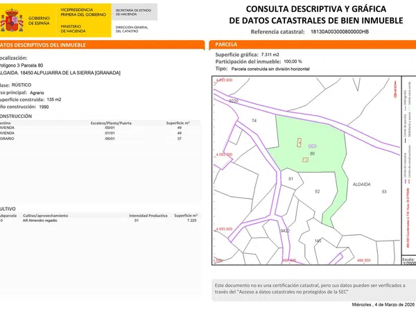Viewport: 416px width, 312px height.
Task: Click road label '9220' on the map
Action: [x=234, y=101]
